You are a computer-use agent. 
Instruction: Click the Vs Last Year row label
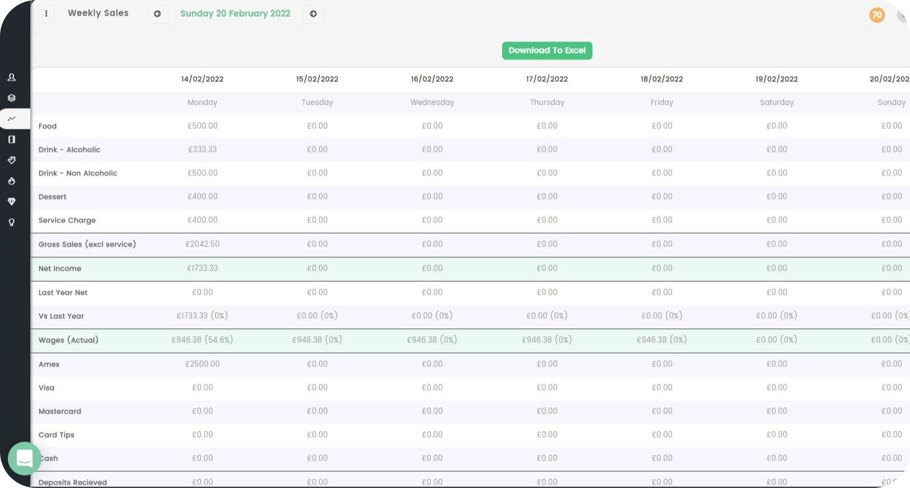click(62, 316)
